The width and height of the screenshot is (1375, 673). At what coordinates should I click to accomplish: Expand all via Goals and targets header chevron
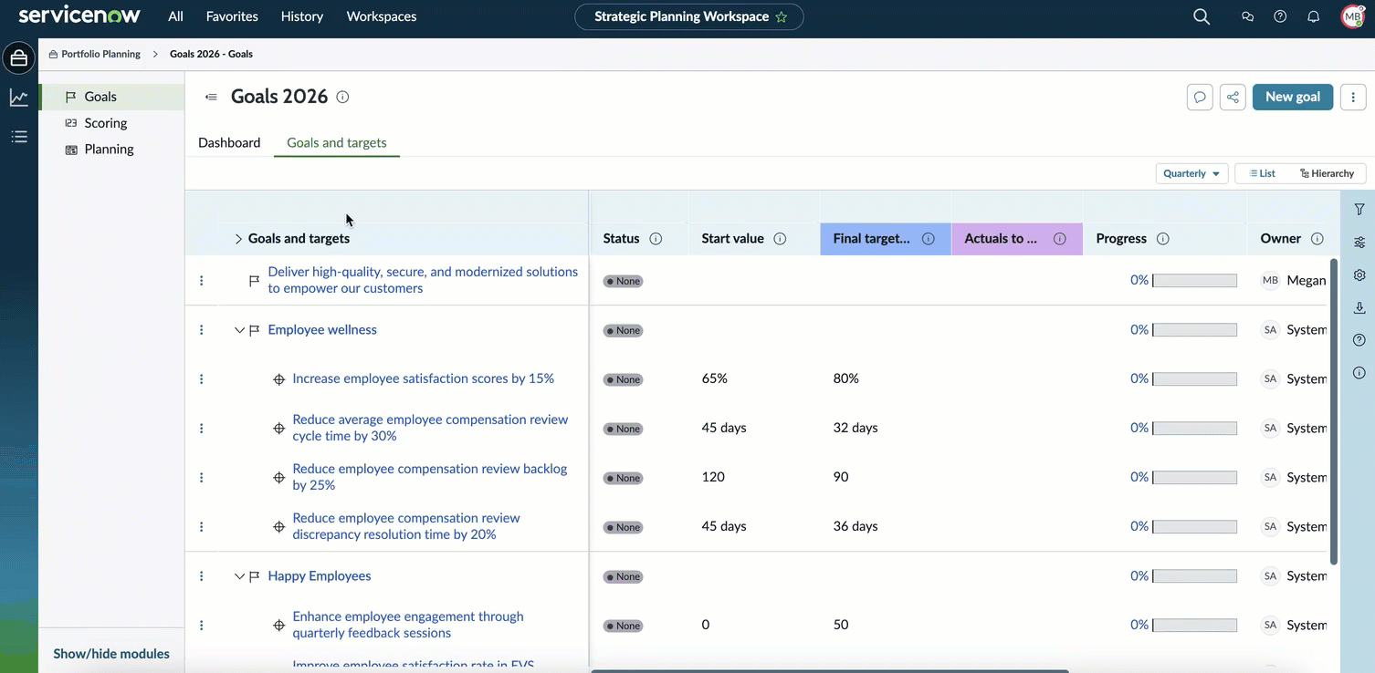(x=238, y=239)
